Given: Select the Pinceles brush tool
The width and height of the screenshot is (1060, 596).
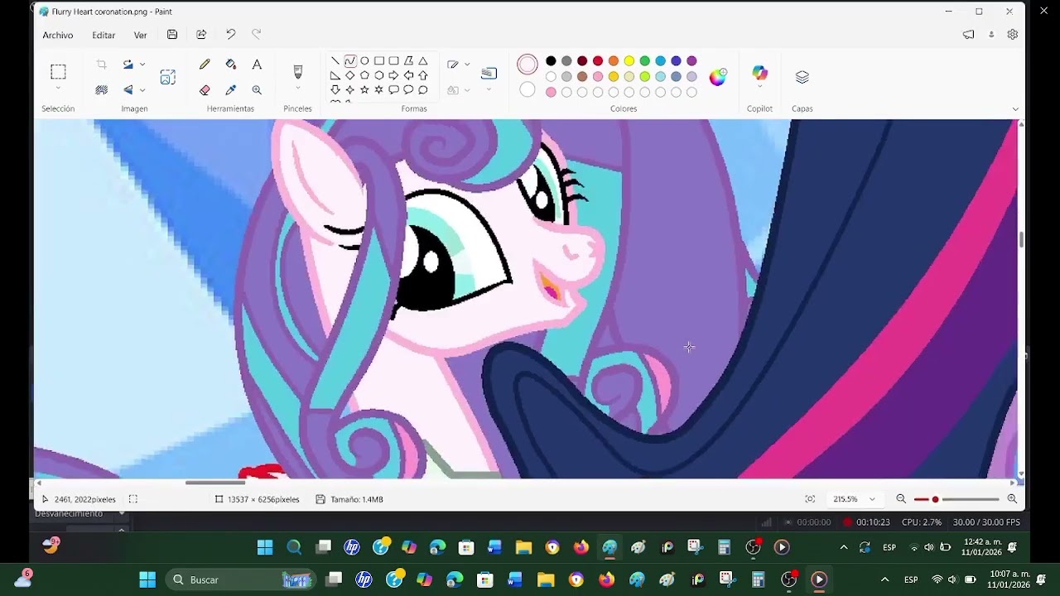Looking at the screenshot, I should 298,71.
